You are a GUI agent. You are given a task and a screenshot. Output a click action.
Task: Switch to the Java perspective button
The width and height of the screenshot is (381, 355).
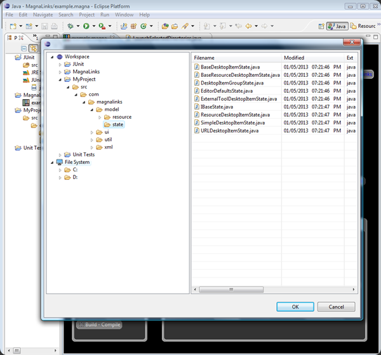337,26
